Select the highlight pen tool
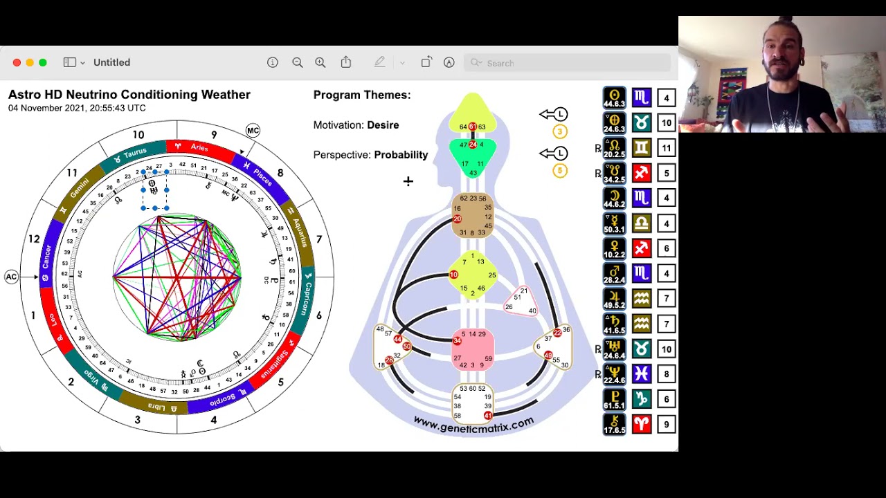Image resolution: width=886 pixels, height=498 pixels. [x=380, y=62]
